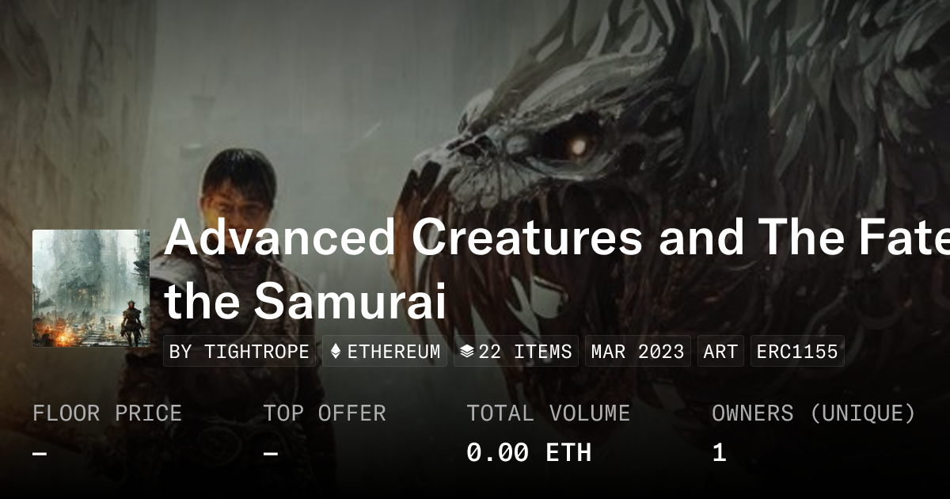950x499 pixels.
Task: Click "the Samurai" title text line
Action: [306, 301]
